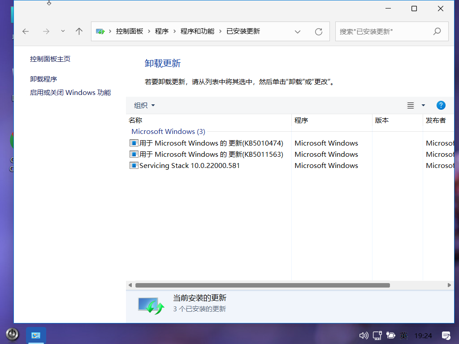Collapse the Microsoft Windows (3) group
Viewport: 459px width, 344px height.
tap(169, 131)
